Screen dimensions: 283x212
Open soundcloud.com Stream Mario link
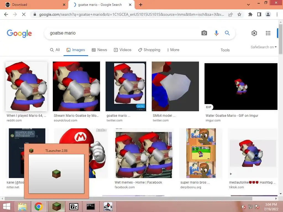click(x=76, y=116)
